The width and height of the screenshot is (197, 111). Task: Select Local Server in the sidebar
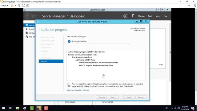29,29
